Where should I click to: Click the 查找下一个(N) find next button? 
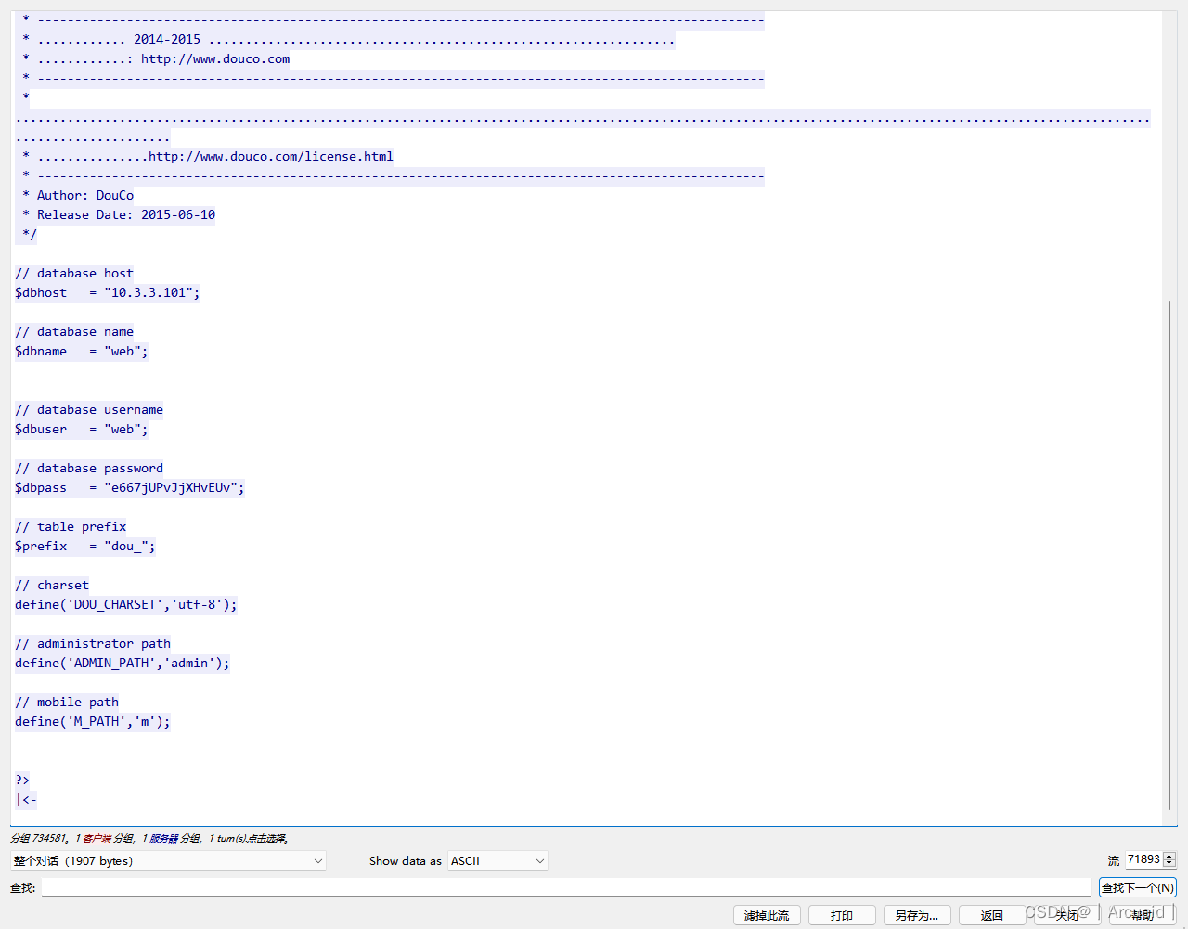coord(1138,887)
